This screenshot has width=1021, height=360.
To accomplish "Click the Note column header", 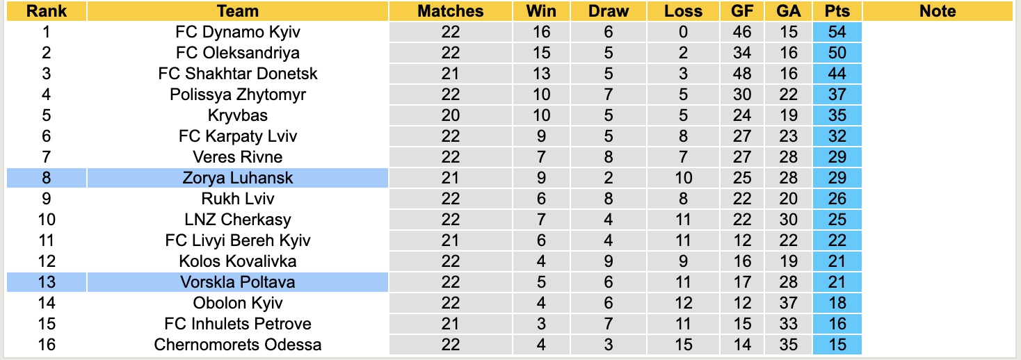I will pos(937,11).
